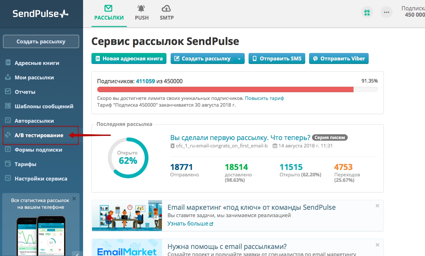
Task: Click the Создать рассылку sidebar button
Action: point(41,41)
